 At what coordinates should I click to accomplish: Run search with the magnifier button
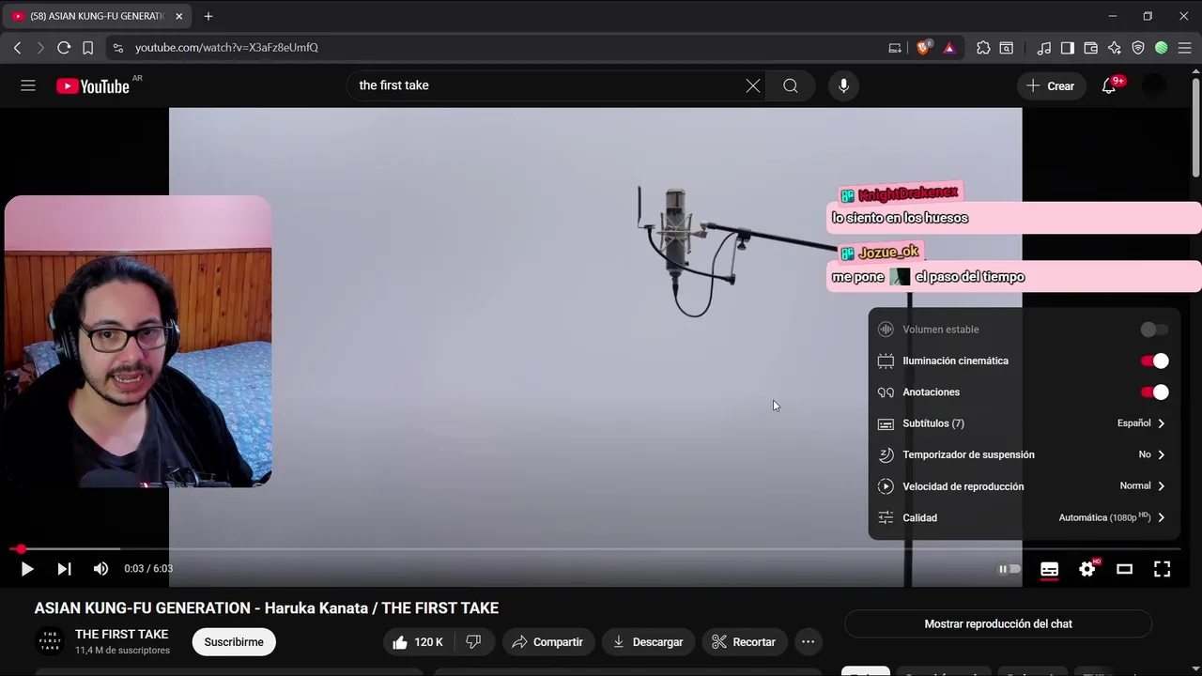(791, 85)
